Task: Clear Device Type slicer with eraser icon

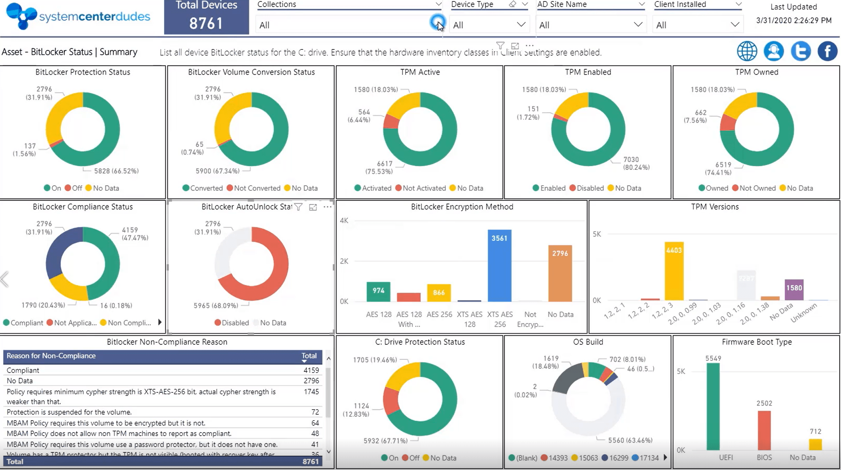Action: 513,4
